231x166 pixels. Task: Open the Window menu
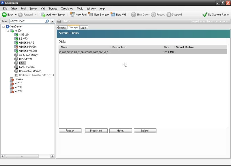coord(91,9)
